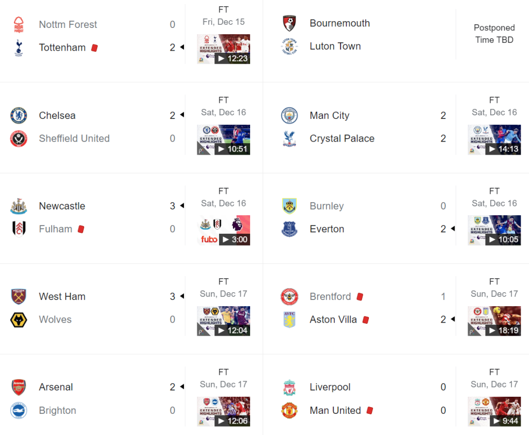The height and width of the screenshot is (435, 529).
Task: Click the Man City club crest
Action: coord(289,115)
